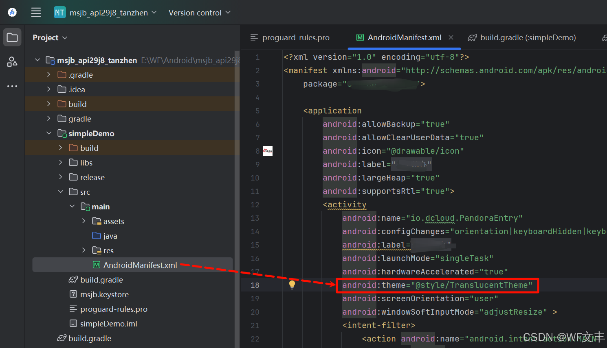Select simpleDemo.iml in the tree

pos(108,324)
